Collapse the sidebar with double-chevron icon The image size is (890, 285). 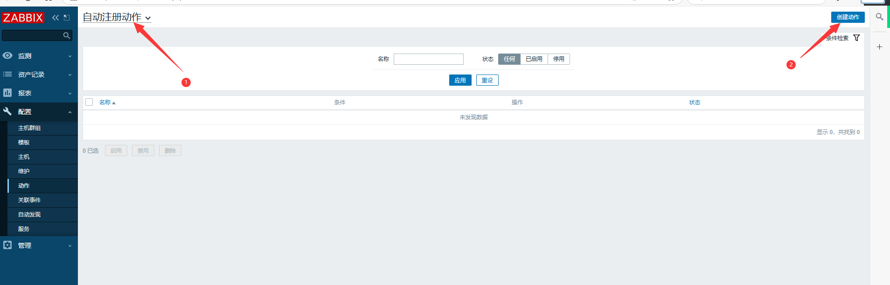pos(56,18)
